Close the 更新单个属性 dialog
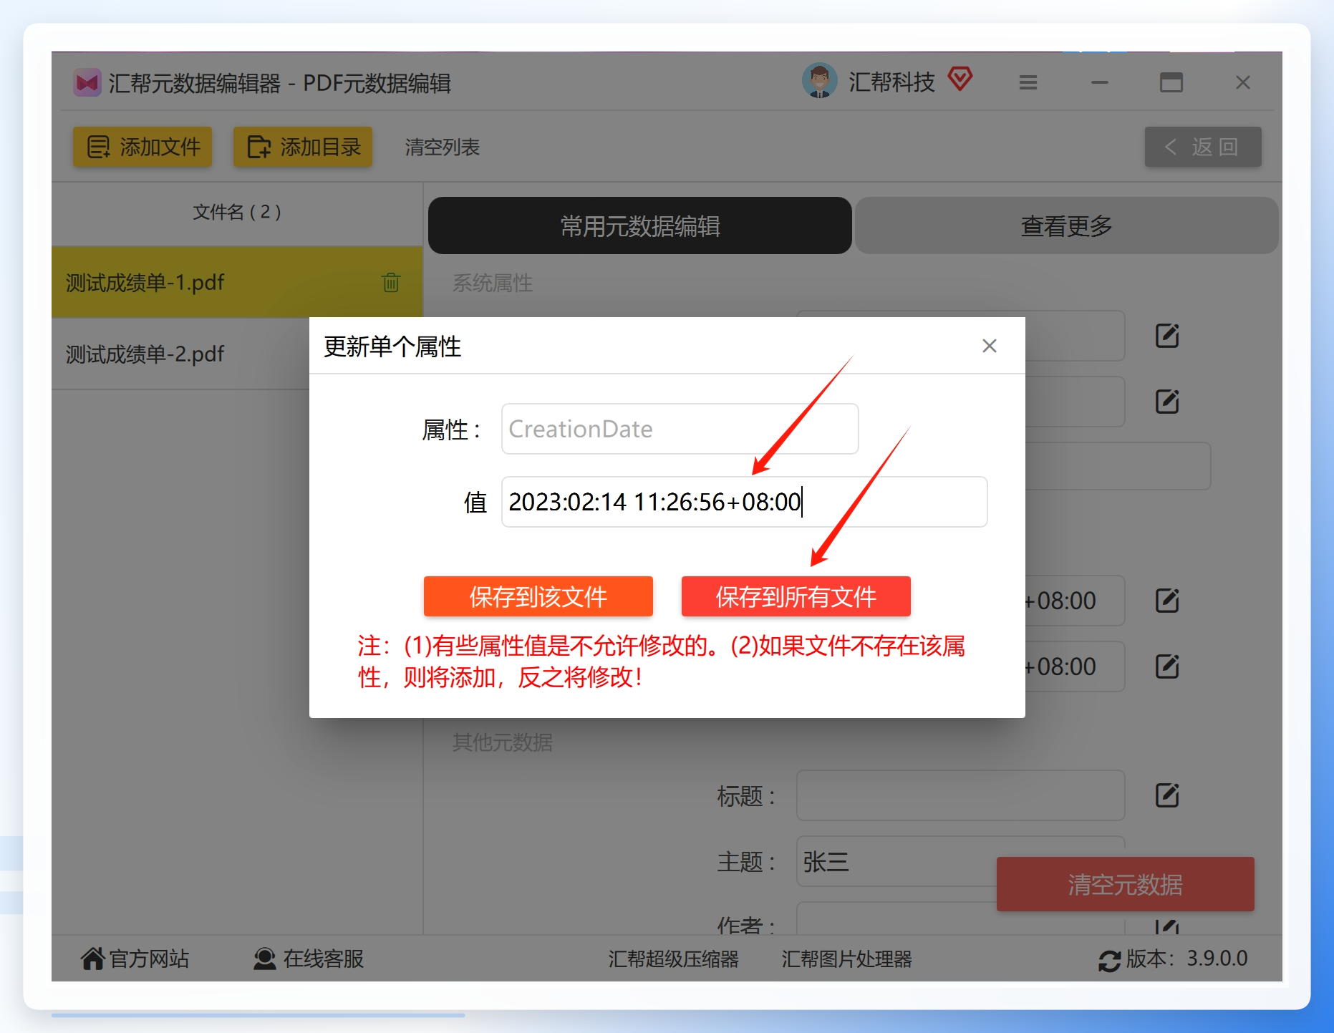Viewport: 1334px width, 1033px height. pyautogui.click(x=989, y=346)
